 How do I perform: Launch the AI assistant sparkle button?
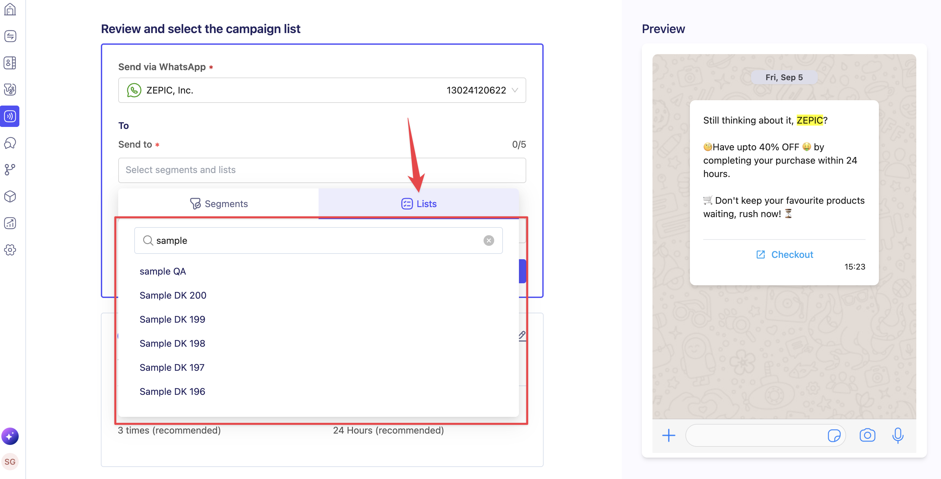click(10, 436)
